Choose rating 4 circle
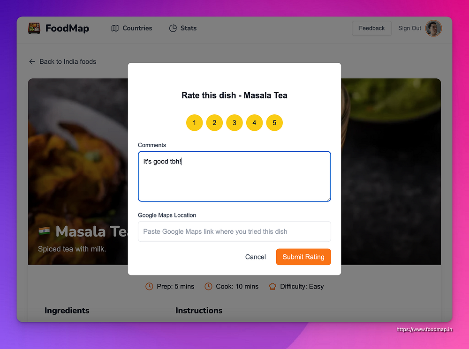Image resolution: width=469 pixels, height=349 pixels. 255,123
